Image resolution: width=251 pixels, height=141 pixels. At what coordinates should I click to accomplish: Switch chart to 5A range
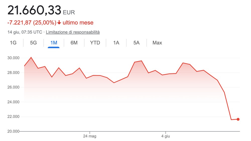[136, 43]
